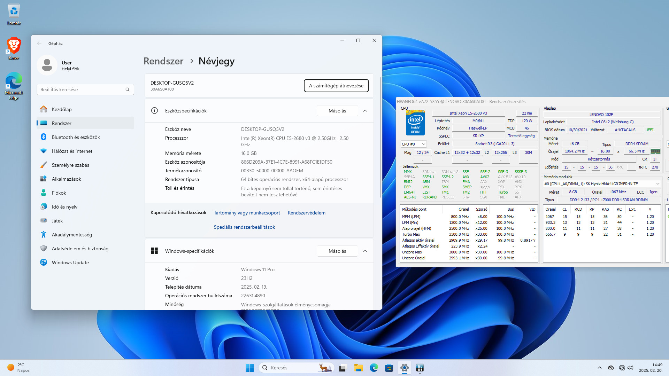669x376 pixels.
Task: Open Bluetooth és eszközök settings page
Action: pyautogui.click(x=76, y=137)
